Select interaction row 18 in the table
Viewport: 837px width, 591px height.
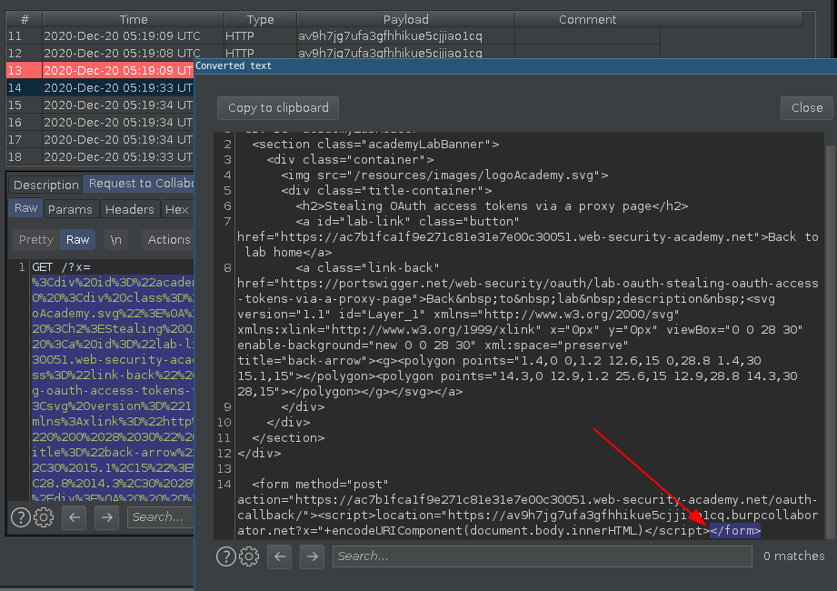(100, 157)
